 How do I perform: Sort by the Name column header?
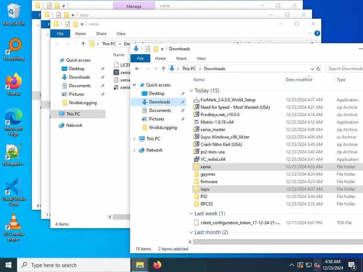pyautogui.click(x=199, y=80)
